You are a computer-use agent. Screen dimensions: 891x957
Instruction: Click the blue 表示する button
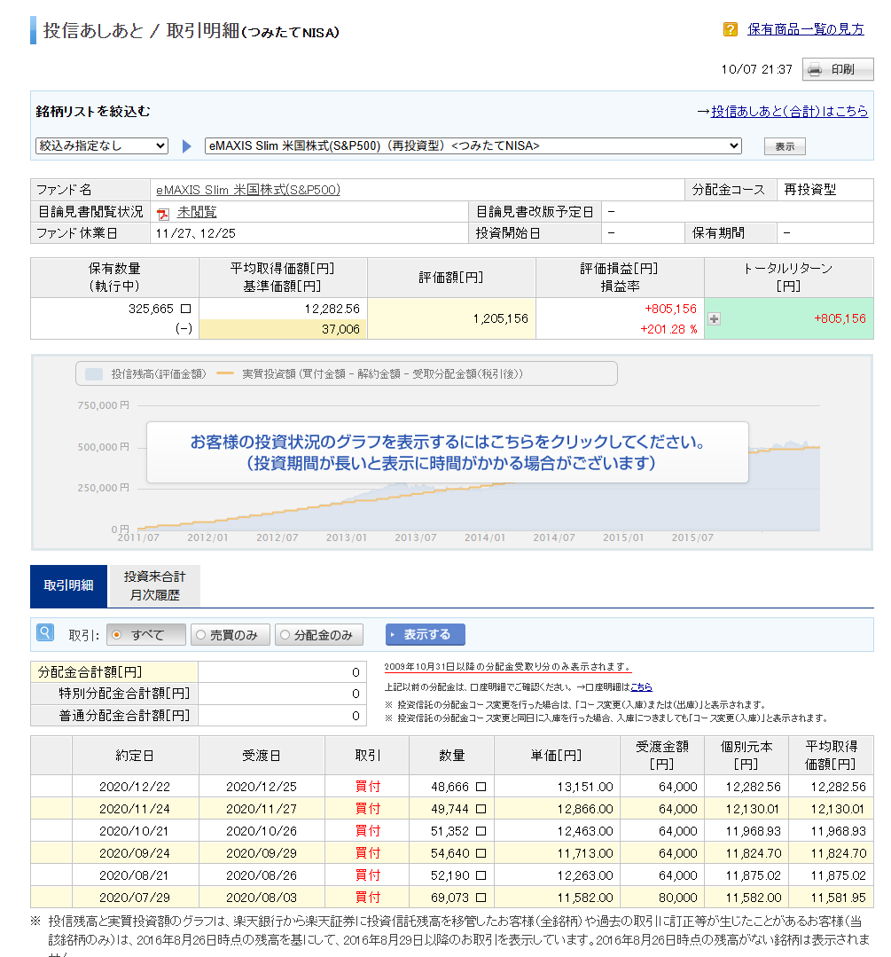click(x=426, y=635)
